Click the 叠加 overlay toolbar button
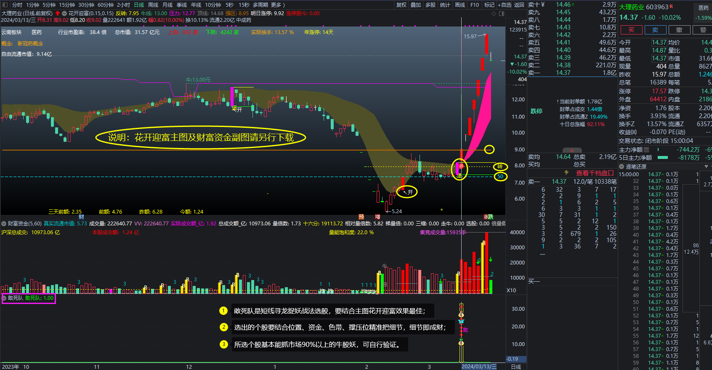Viewport: 712px width, 370px height. (416, 5)
